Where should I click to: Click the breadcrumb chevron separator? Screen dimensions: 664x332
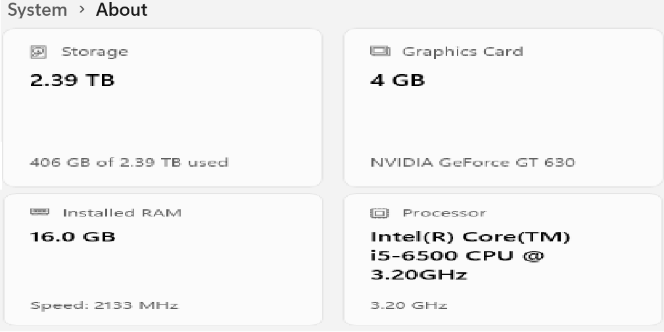82,10
